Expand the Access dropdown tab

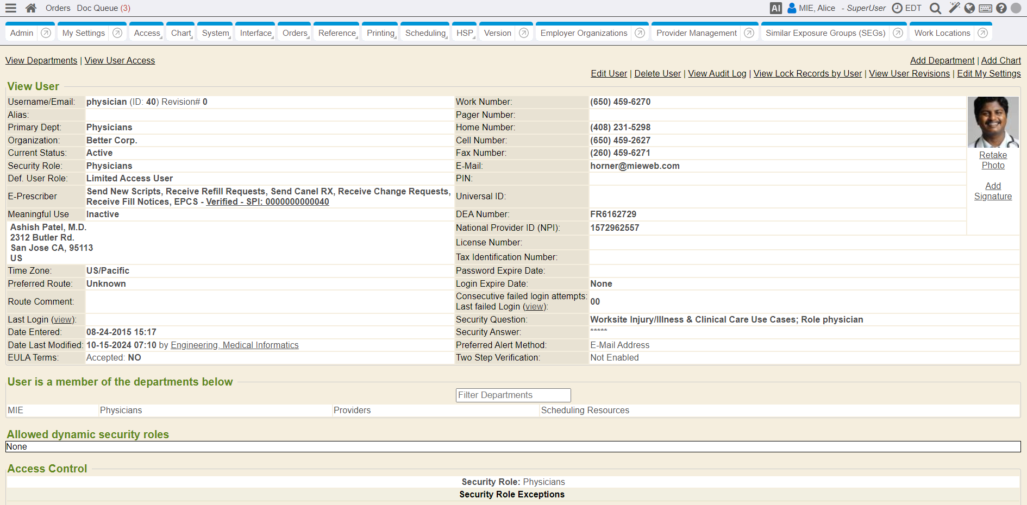point(147,33)
